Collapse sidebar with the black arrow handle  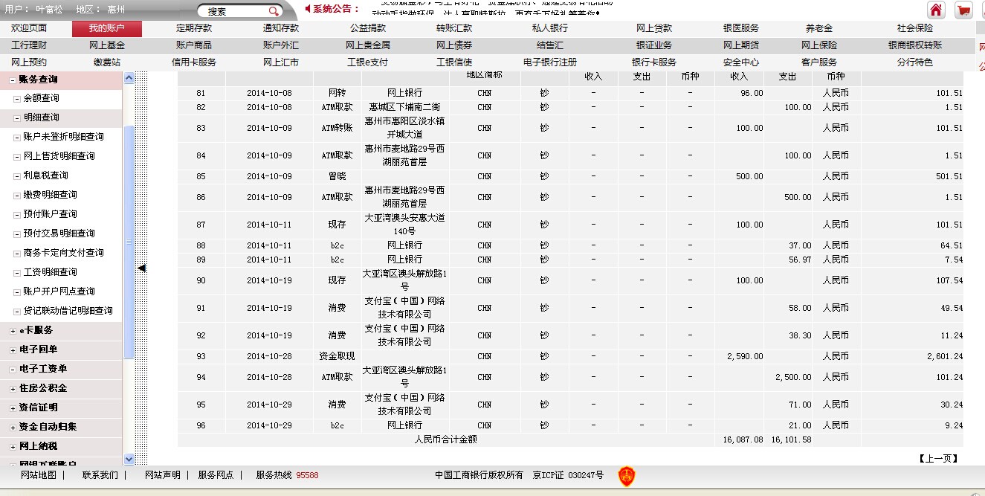tap(142, 268)
